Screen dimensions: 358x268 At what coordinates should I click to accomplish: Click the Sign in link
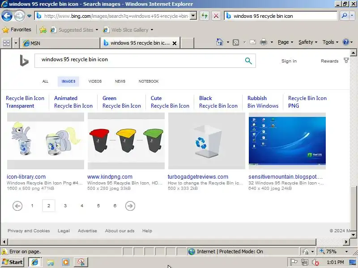(x=289, y=61)
